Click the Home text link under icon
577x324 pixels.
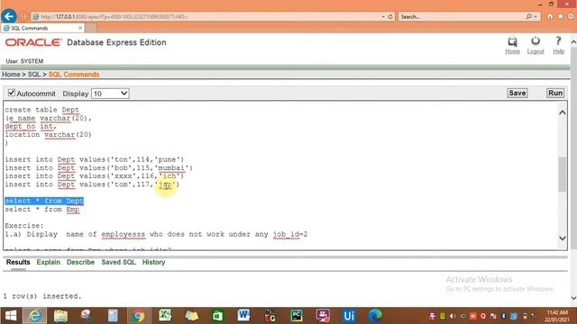point(512,51)
